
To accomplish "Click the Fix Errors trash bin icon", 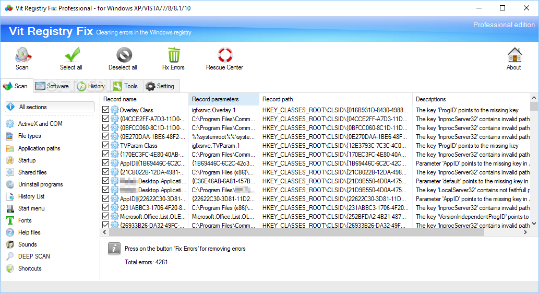I will pos(174,55).
